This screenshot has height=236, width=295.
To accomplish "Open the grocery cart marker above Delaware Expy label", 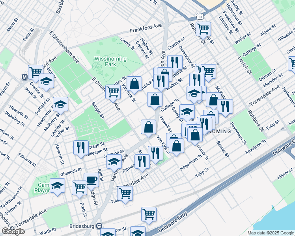I will click(x=149, y=215).
